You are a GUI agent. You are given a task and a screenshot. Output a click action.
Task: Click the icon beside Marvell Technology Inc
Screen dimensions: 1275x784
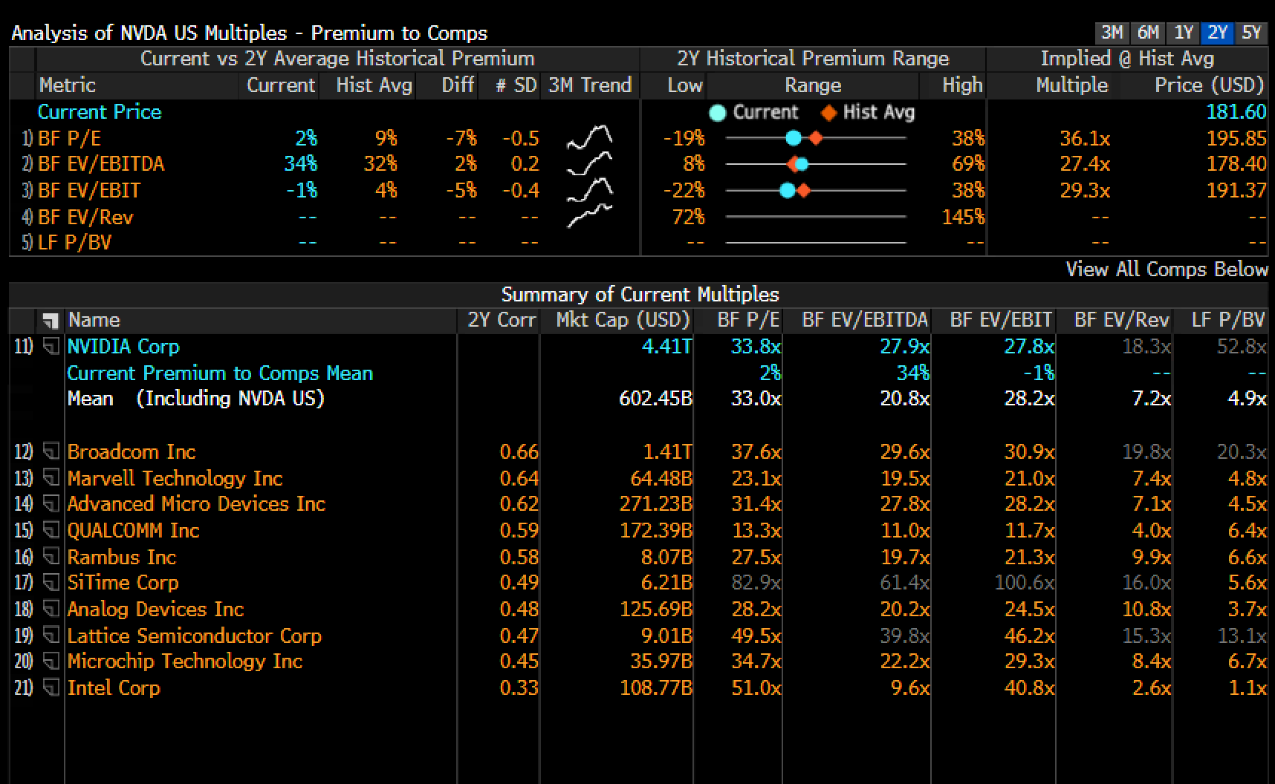tap(51, 478)
